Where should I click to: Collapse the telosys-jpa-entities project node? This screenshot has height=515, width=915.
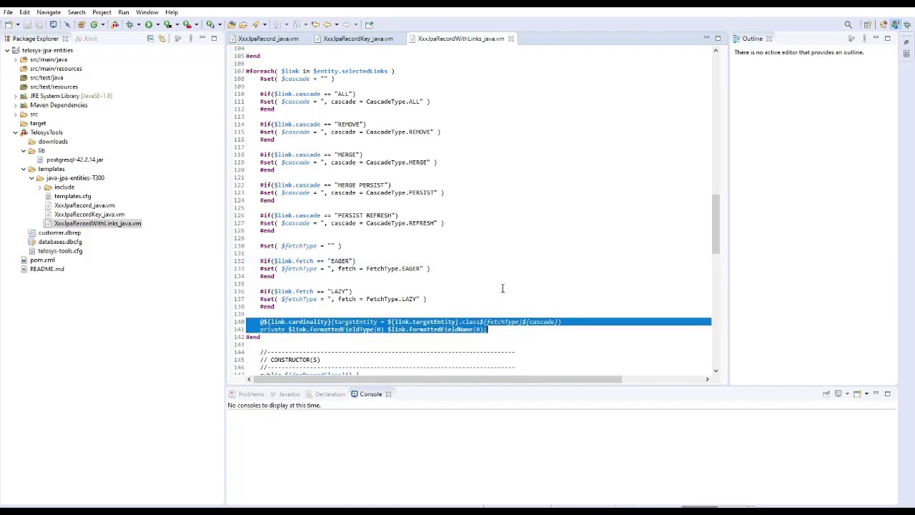(6, 51)
